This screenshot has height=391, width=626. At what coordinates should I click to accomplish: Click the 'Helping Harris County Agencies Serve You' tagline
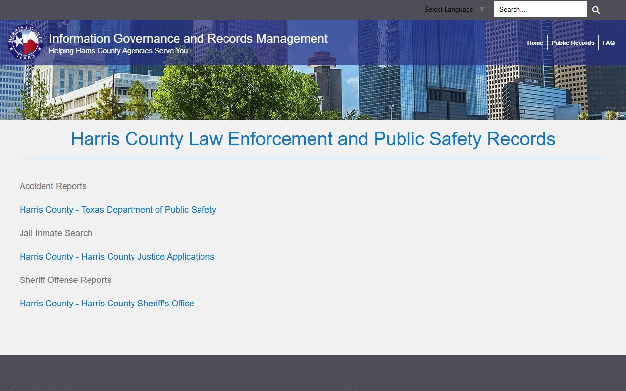[118, 51]
